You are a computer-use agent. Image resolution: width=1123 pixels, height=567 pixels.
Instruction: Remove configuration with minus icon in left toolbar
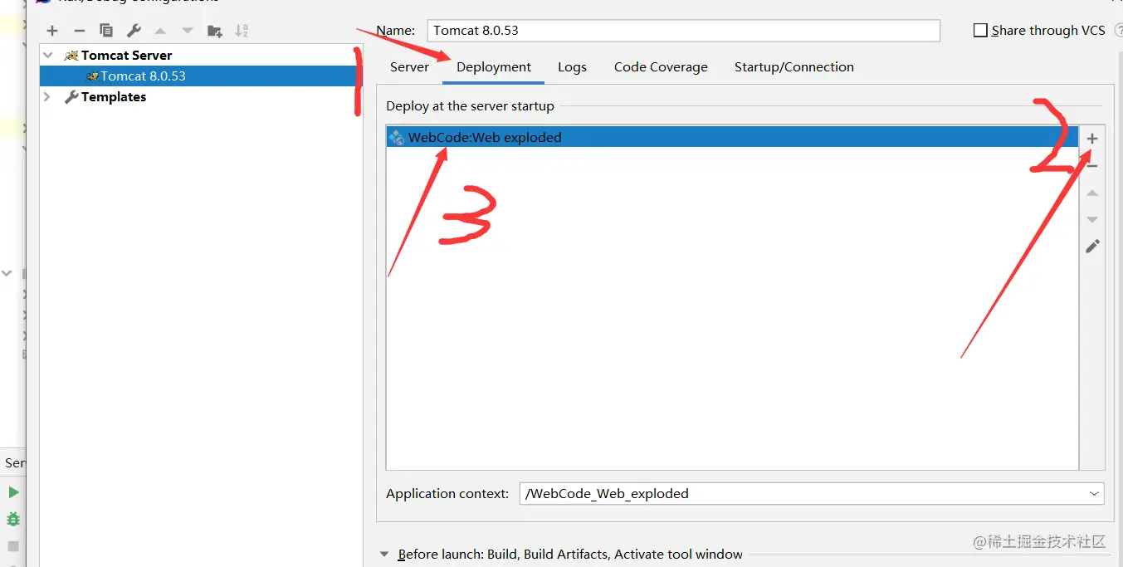coord(80,31)
